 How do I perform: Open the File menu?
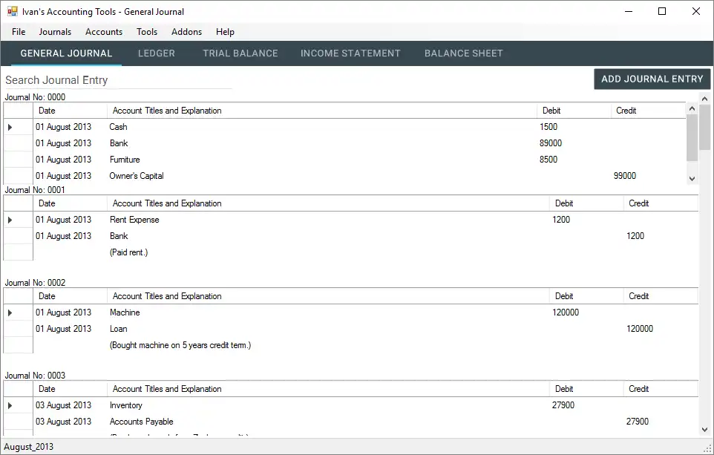point(19,32)
